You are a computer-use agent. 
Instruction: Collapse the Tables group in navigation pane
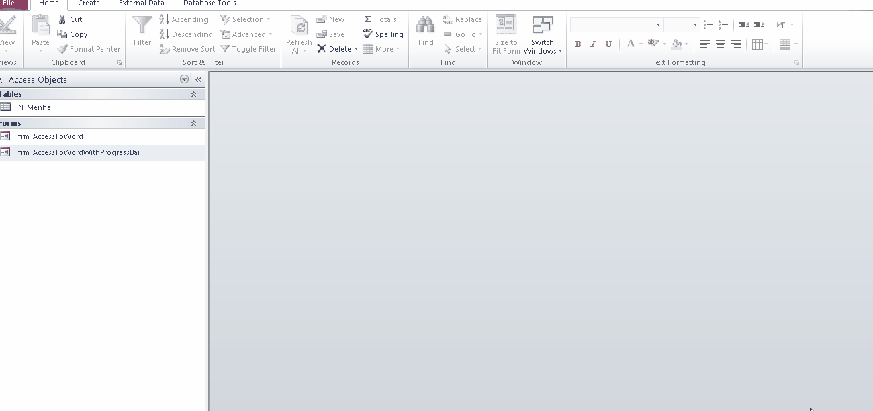pos(194,95)
